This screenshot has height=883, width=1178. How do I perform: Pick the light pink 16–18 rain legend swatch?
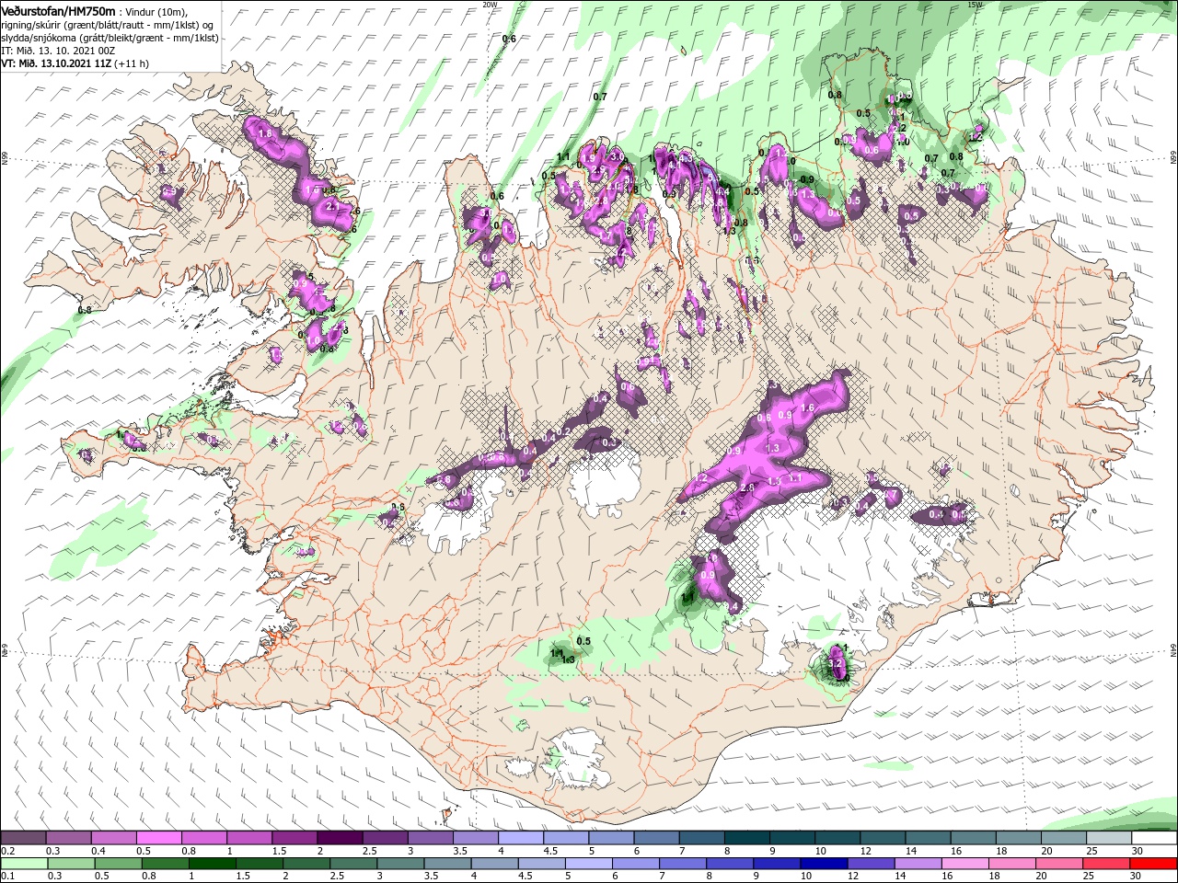[964, 864]
